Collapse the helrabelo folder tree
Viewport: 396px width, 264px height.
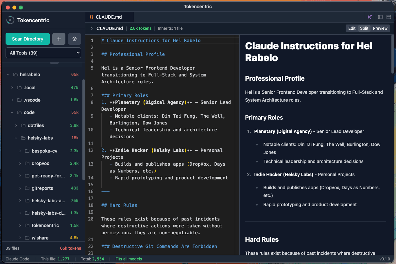click(x=8, y=74)
